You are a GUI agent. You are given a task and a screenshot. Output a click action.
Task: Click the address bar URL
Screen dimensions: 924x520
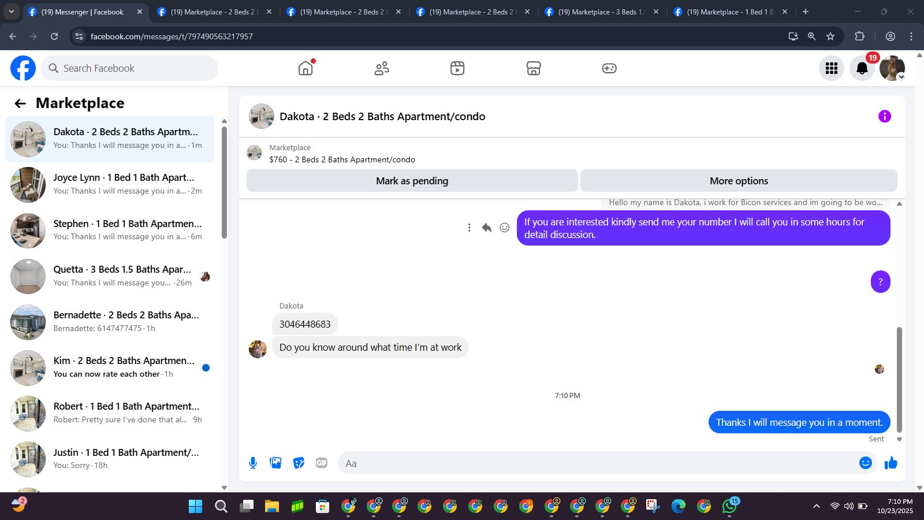tap(172, 36)
